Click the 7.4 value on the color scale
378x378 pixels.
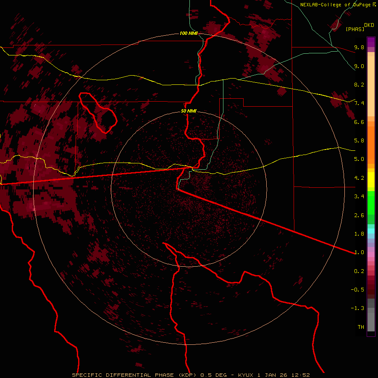click(359, 103)
